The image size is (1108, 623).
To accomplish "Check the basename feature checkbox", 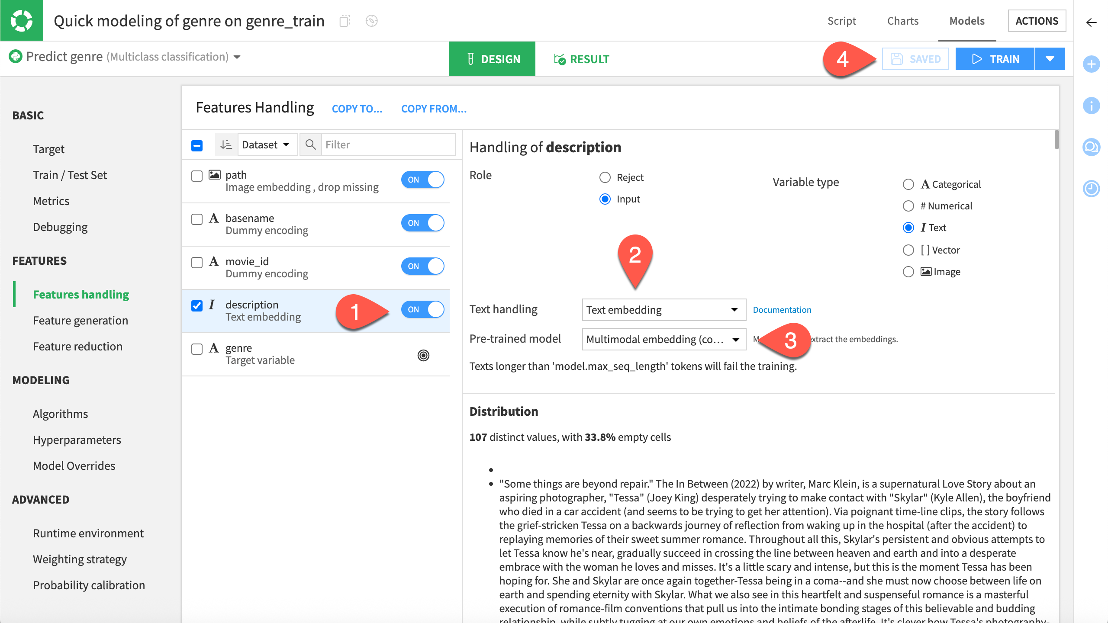I will click(197, 219).
